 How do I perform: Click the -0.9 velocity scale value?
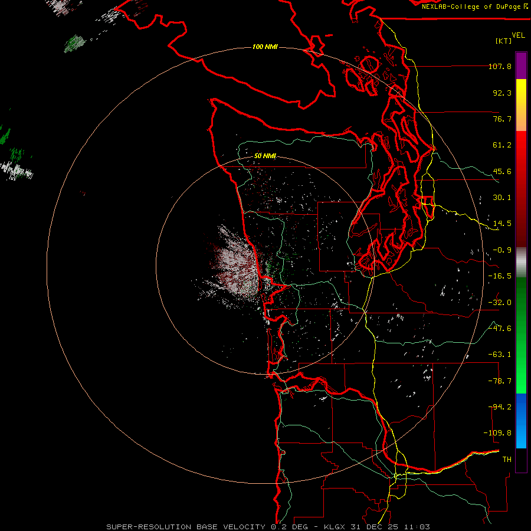(x=502, y=250)
